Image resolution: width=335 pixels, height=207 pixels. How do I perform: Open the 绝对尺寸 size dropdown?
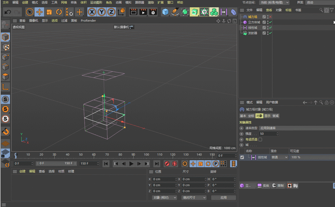(x=194, y=198)
